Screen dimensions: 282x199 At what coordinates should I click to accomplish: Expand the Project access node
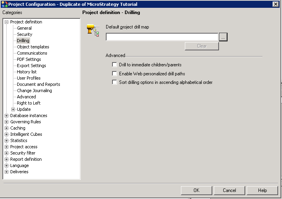[x=7, y=147]
